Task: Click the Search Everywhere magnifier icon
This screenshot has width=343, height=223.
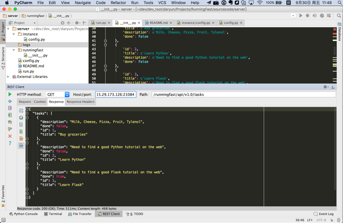Action: point(339,16)
